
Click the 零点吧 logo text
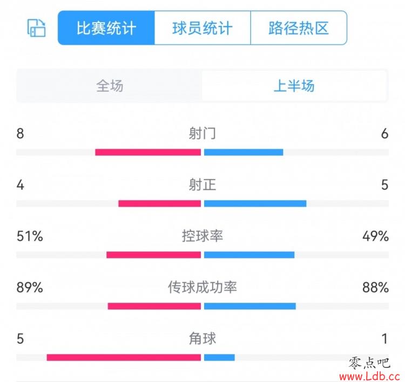pyautogui.click(x=369, y=363)
